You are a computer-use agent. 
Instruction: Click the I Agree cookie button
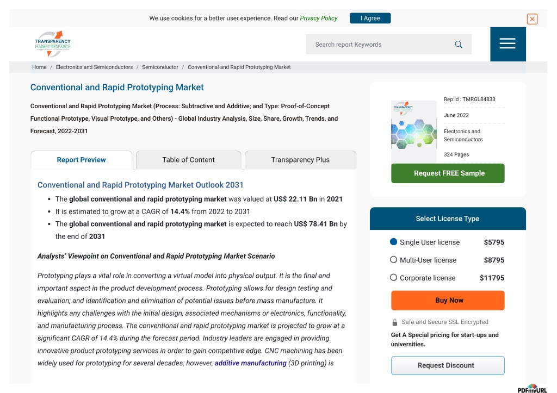370,18
